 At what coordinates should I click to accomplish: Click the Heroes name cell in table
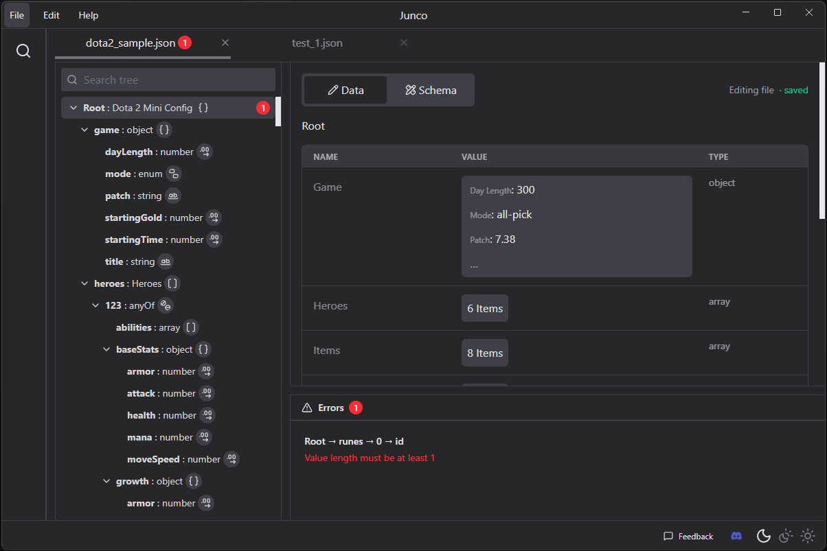[x=330, y=306]
